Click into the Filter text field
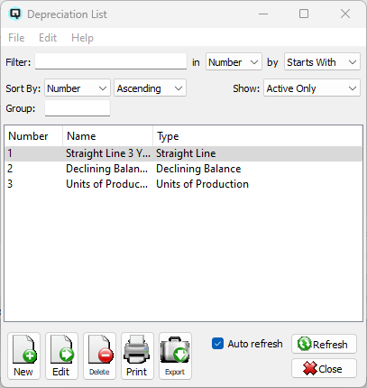The image size is (367, 388). (111, 61)
